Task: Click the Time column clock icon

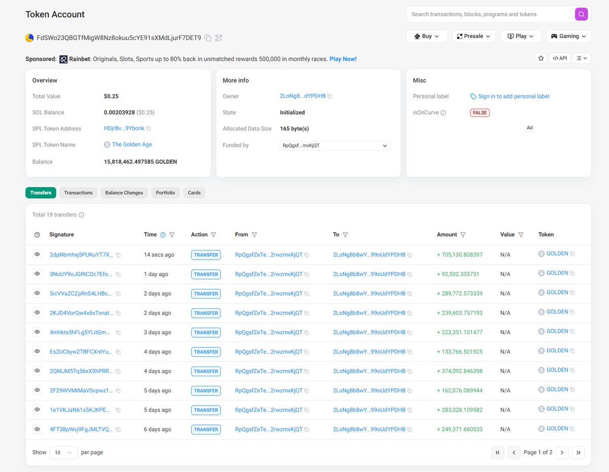Action: [x=163, y=235]
